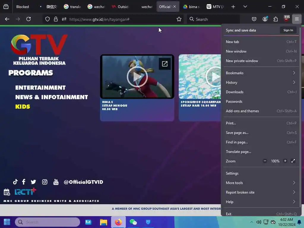Choose Find in page

point(261,142)
